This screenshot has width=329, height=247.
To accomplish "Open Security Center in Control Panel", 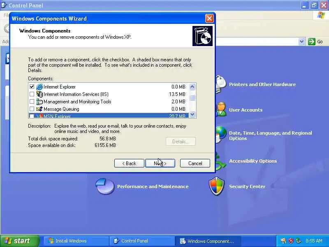I will coord(247,186).
